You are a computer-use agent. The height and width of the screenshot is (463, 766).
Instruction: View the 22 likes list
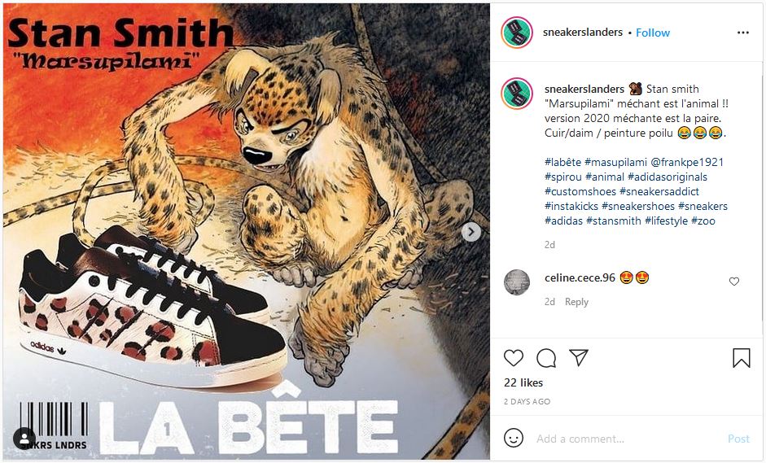coord(523,382)
